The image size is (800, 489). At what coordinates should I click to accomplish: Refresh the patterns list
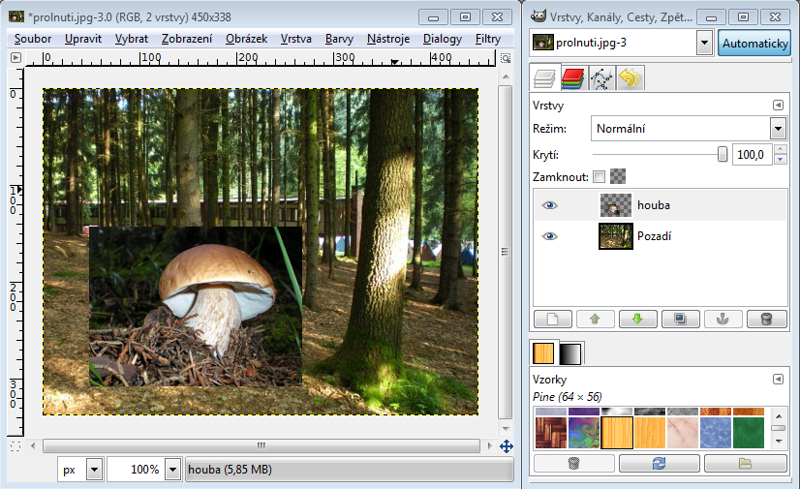[x=660, y=463]
